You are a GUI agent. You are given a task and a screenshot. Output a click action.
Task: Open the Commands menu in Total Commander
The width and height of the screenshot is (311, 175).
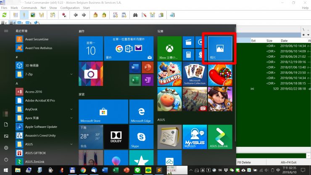(29, 8)
